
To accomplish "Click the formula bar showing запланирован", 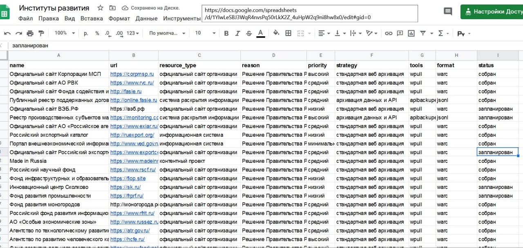I will pyautogui.click(x=266, y=45).
